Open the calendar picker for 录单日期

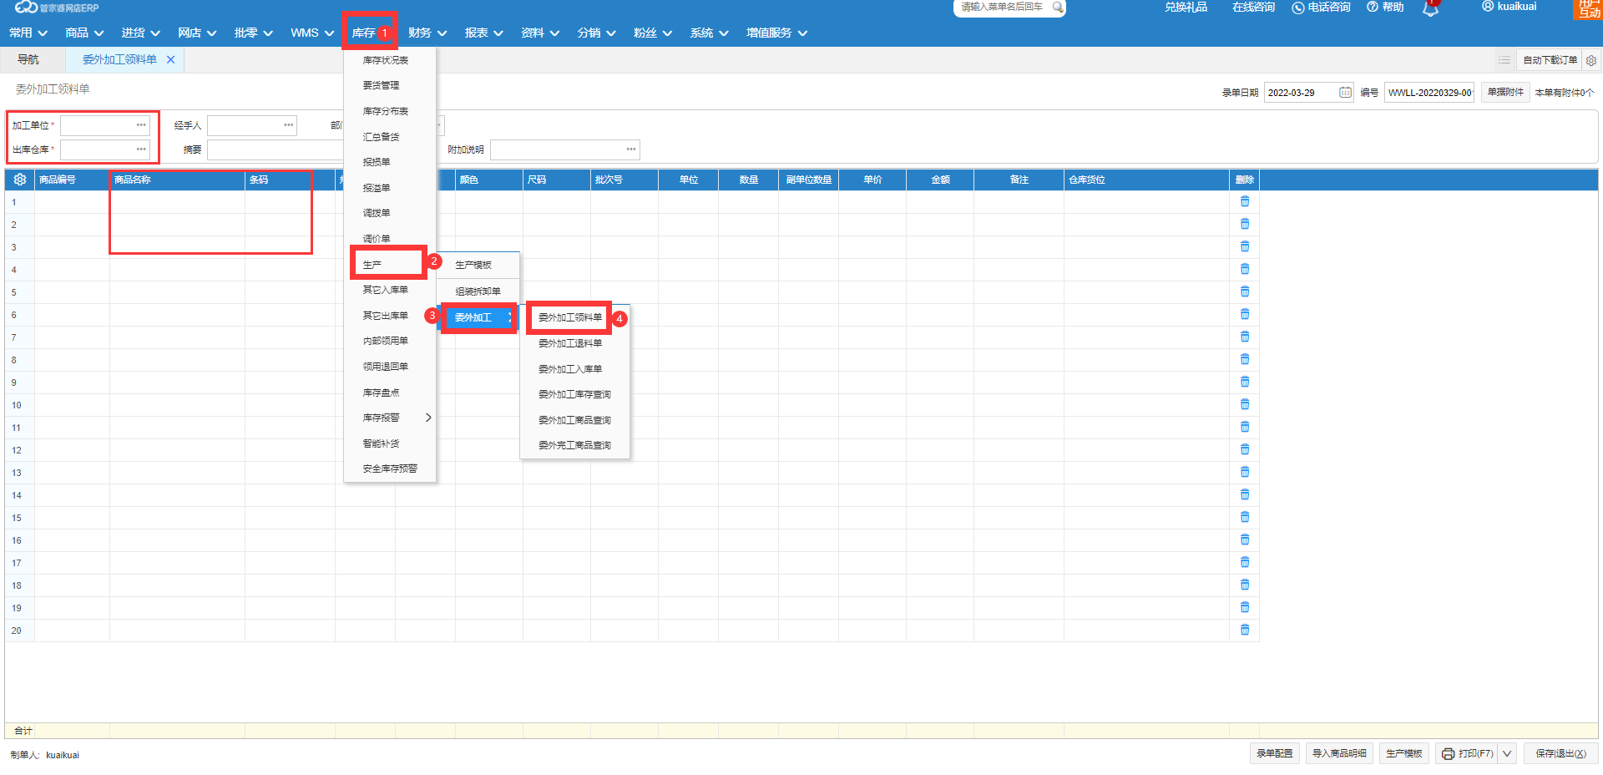pos(1345,93)
